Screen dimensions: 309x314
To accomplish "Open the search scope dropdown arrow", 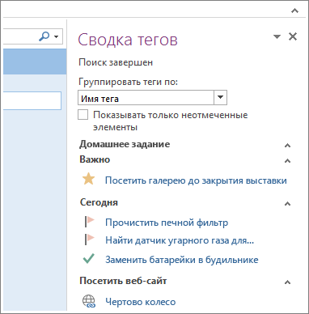I will point(57,36).
